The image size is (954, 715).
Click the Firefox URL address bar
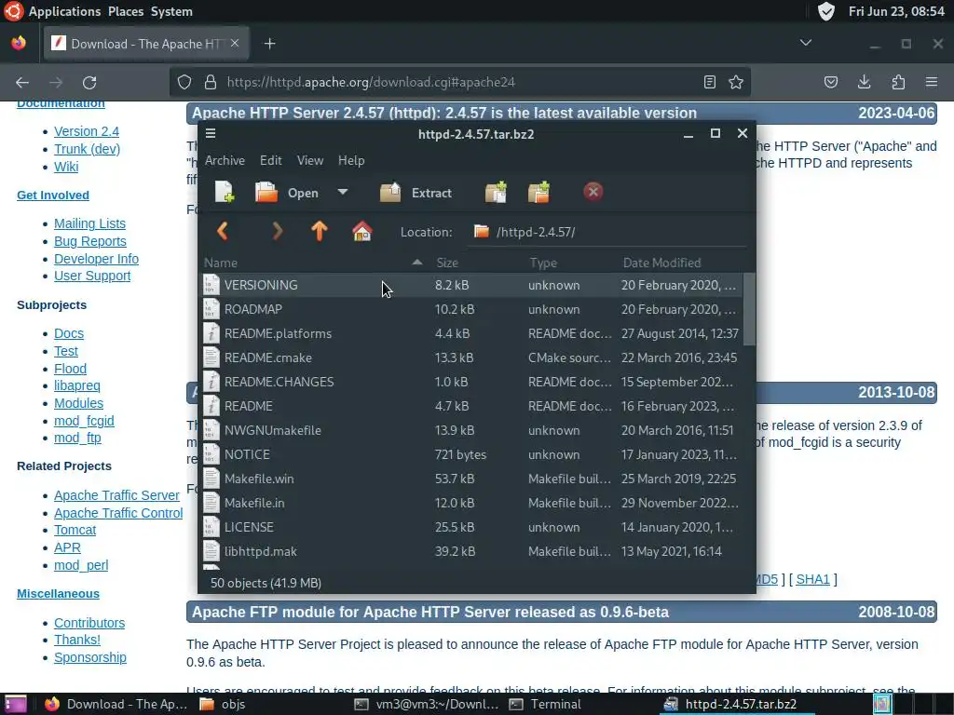460,82
